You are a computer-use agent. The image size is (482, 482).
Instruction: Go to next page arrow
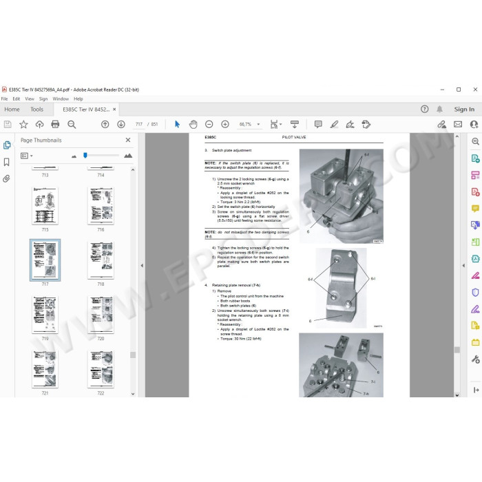click(x=121, y=125)
